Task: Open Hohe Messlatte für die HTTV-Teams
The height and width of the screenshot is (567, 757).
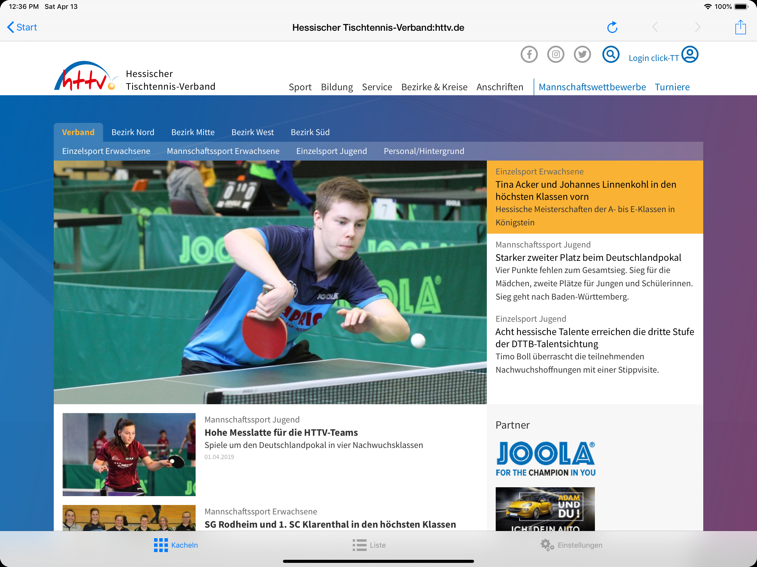Action: point(281,433)
